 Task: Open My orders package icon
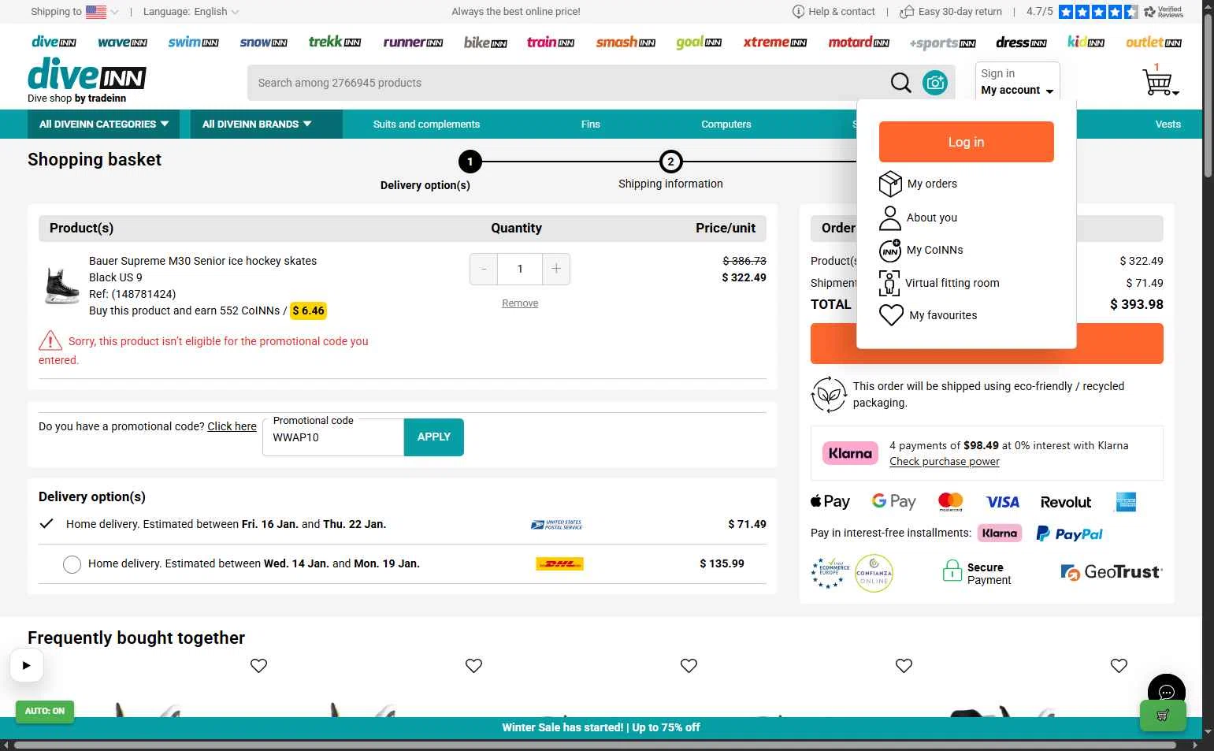click(890, 184)
